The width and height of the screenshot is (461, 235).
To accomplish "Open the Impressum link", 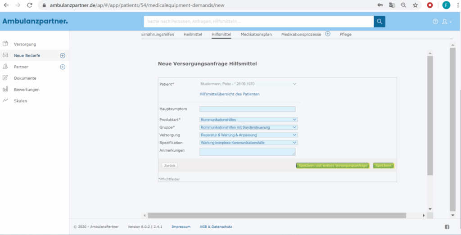I will 181,227.
